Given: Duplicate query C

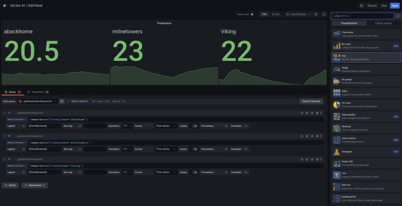Looking at the screenshot, I should tap(307, 159).
